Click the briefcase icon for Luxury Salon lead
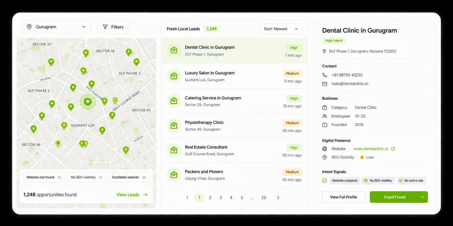 point(174,76)
